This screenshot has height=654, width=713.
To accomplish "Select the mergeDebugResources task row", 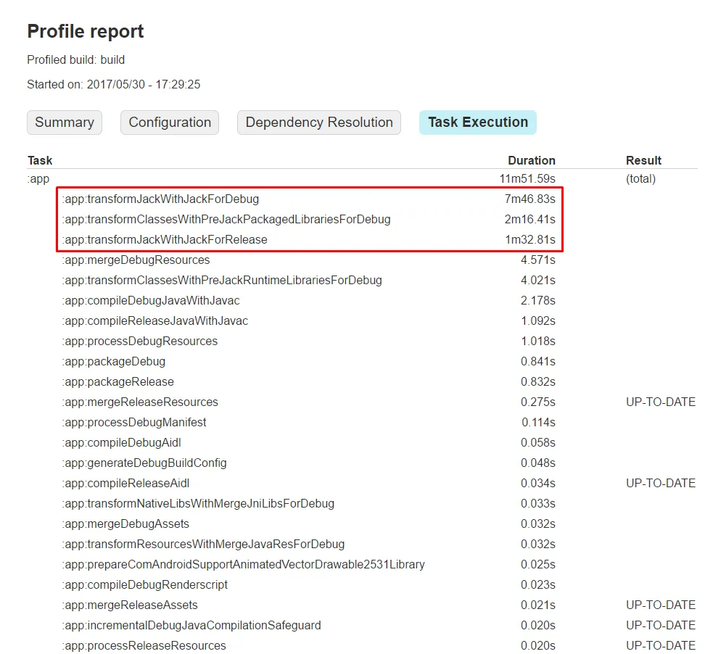I will 136,260.
